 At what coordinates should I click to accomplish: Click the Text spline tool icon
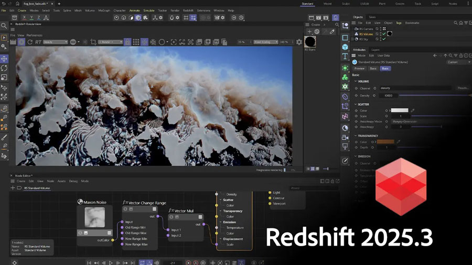coord(345,57)
